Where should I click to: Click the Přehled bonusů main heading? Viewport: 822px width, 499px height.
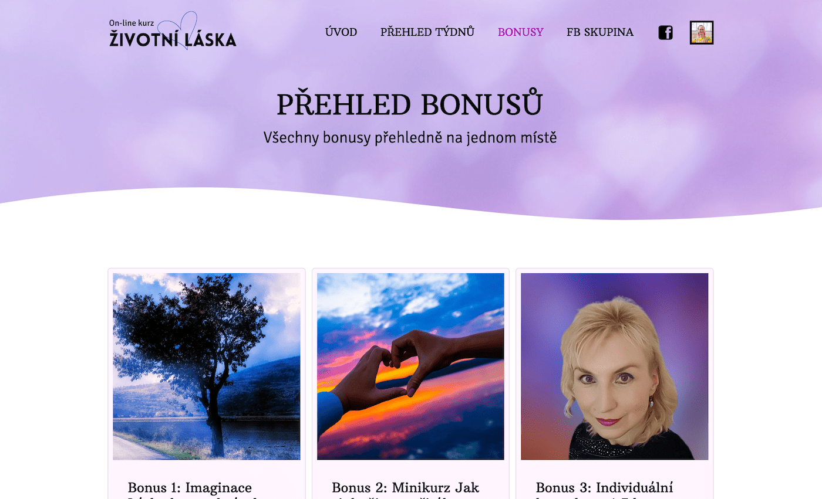[x=410, y=104]
